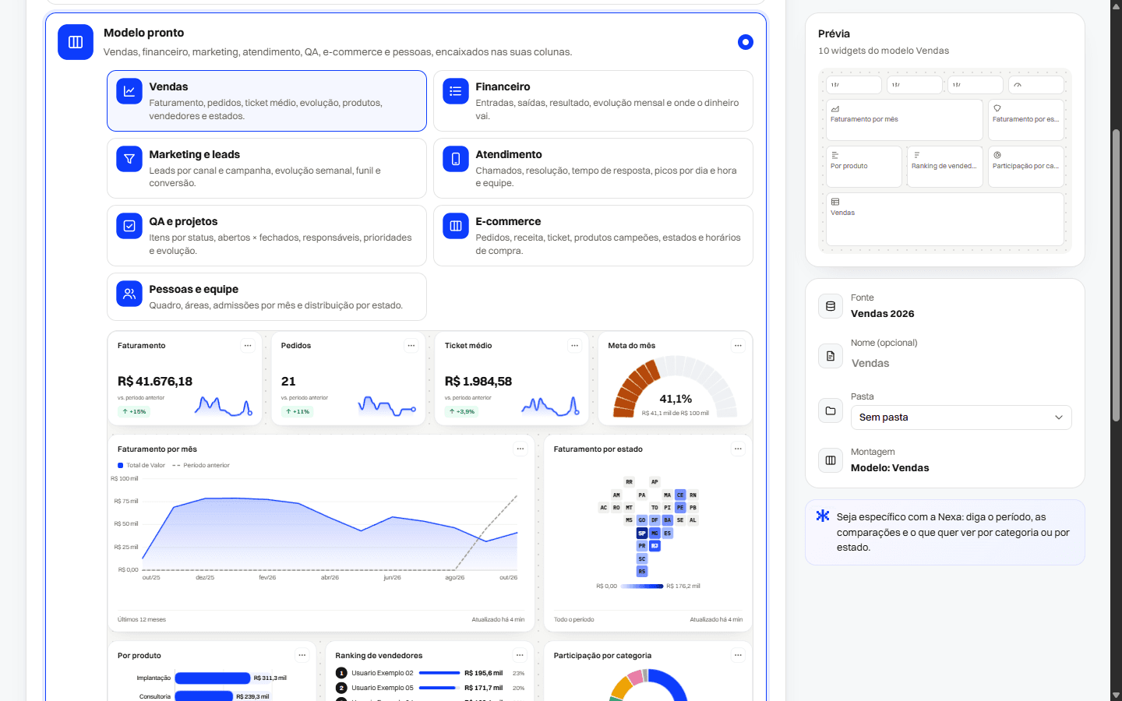Click Faturamento por mês preview thumbnail
Screen dimensions: 1122x701
[905, 120]
